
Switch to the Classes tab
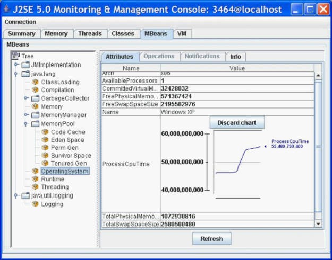[123, 34]
